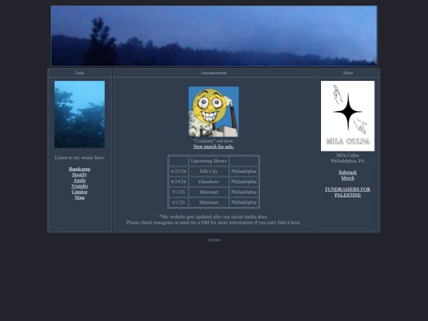Open the Substack link

coord(347,172)
